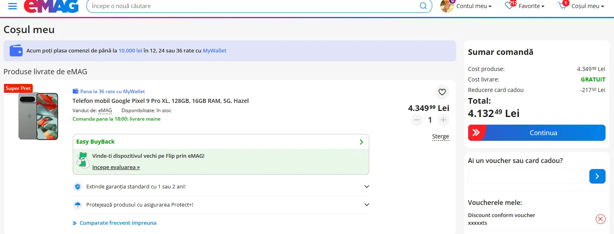Increase the quantity with plus button
Image resolution: width=614 pixels, height=234 pixels.
click(443, 120)
